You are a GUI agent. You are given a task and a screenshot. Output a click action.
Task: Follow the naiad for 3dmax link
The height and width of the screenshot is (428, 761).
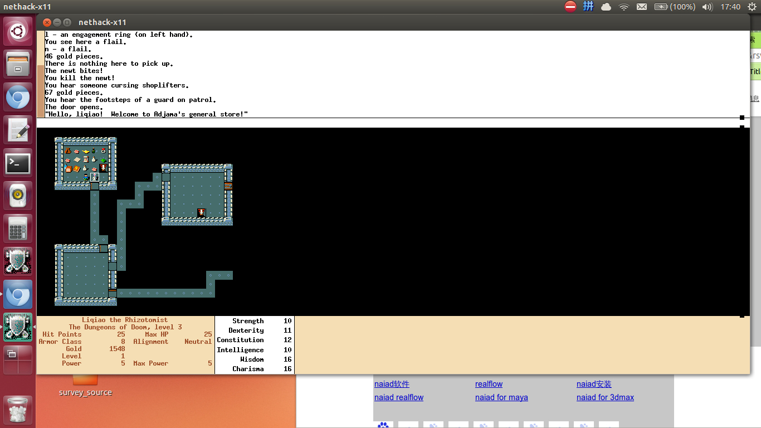point(605,397)
